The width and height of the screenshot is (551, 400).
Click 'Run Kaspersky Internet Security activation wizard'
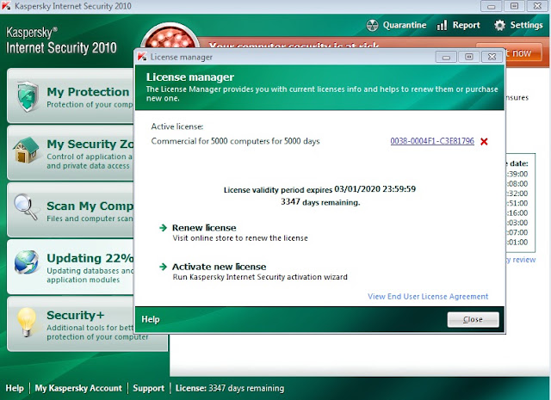click(260, 277)
